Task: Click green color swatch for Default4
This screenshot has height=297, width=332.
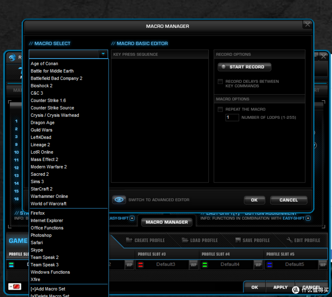Action: click(205, 265)
